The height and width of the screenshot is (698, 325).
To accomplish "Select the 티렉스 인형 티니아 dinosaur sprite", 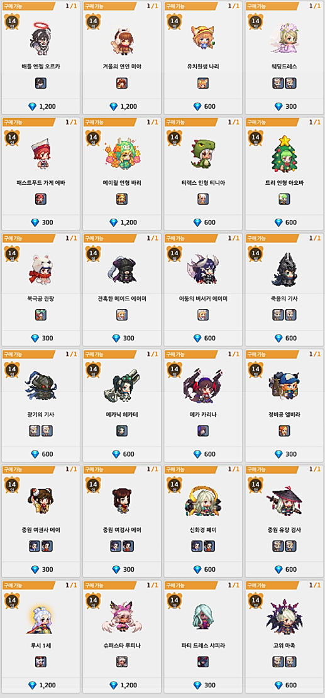I will (x=203, y=153).
